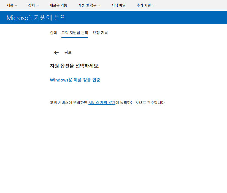Open the 새로운 기능 page

click(58, 5)
